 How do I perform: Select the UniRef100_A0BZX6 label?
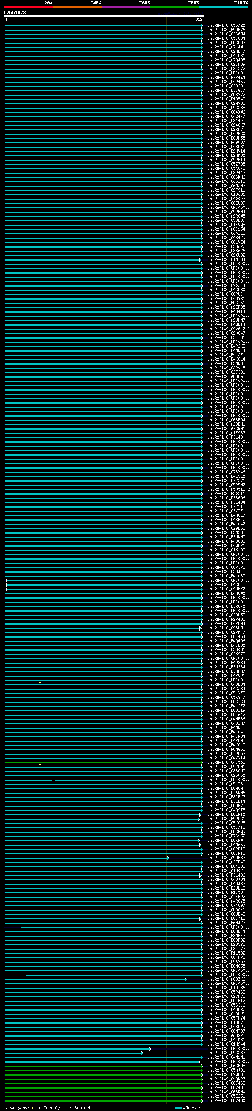coord(226,979)
